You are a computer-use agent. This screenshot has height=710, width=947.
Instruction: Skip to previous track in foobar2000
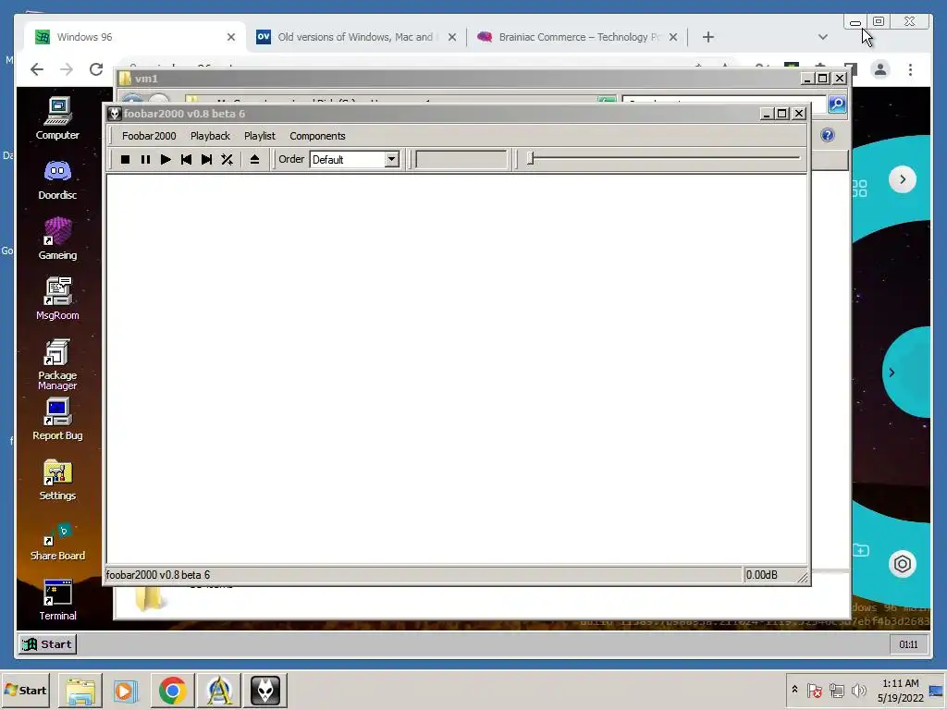tap(186, 159)
